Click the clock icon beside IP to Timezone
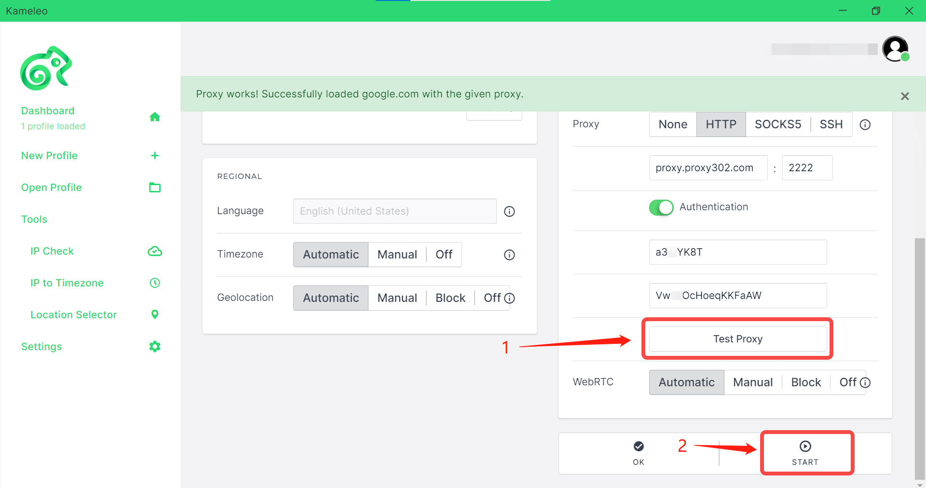 [x=155, y=283]
